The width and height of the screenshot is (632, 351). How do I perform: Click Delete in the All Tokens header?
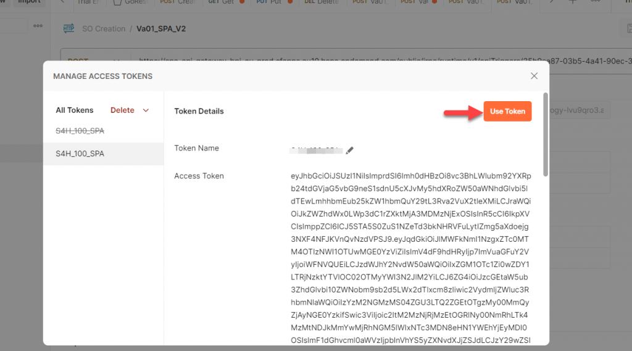[x=122, y=110]
